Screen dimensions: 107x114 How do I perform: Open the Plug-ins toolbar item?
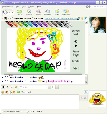[20, 13]
